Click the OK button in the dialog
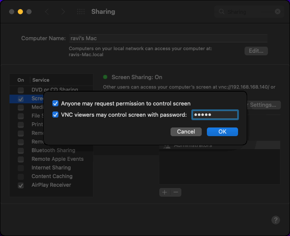This screenshot has height=236, width=290. point(222,132)
